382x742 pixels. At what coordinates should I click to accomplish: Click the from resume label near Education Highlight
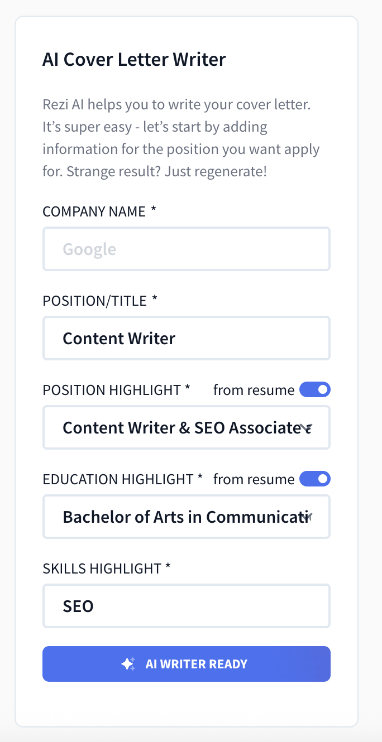pos(254,479)
